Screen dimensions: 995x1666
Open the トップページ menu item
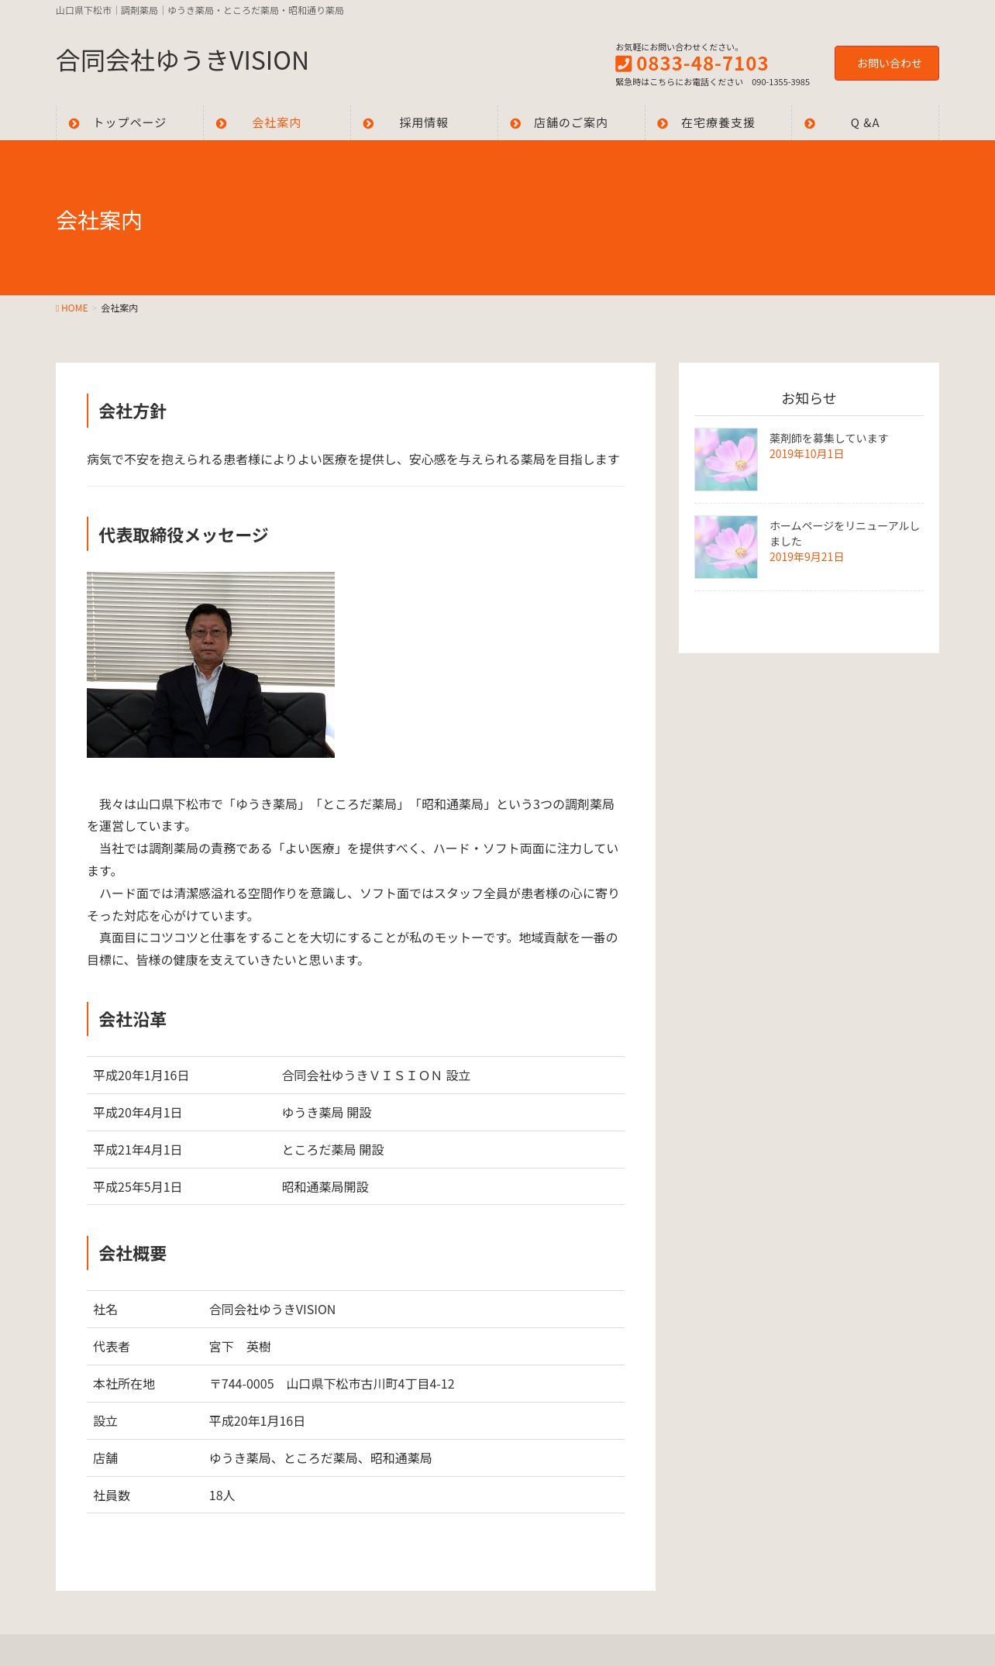pyautogui.click(x=129, y=122)
